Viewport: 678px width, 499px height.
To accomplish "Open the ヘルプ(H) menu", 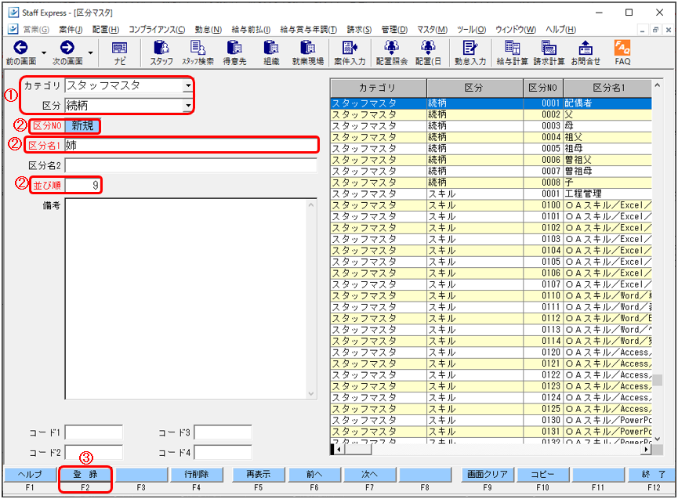I will (560, 30).
